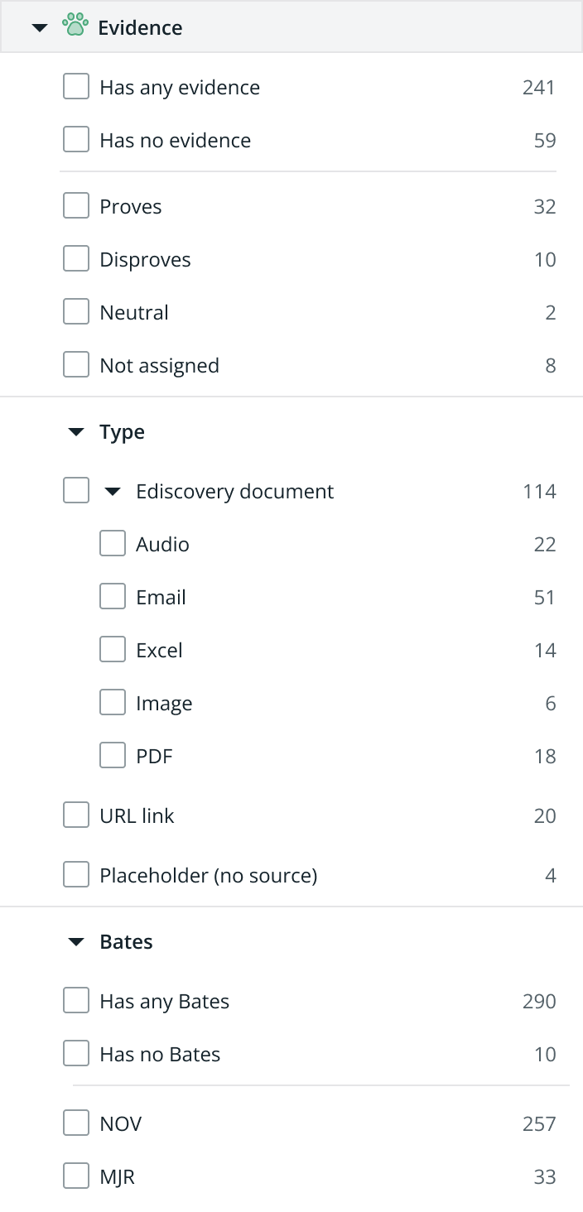The height and width of the screenshot is (1212, 583).
Task: Select the Disproves filter
Action: pos(75,257)
